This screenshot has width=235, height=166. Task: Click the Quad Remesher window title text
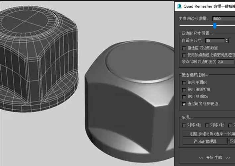tap(209, 6)
